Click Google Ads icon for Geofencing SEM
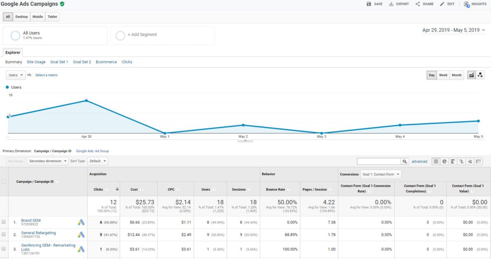The width and height of the screenshot is (491, 259). [x=81, y=249]
